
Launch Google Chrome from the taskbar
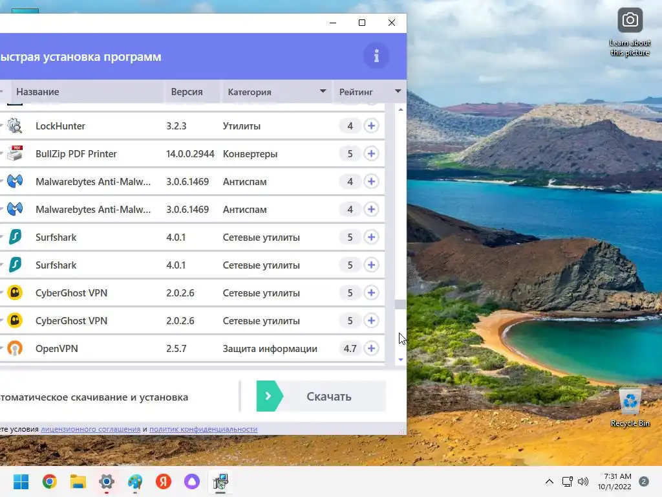(x=49, y=481)
